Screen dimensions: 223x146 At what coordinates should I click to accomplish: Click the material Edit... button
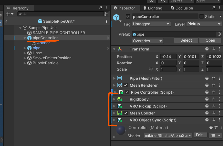(201, 135)
